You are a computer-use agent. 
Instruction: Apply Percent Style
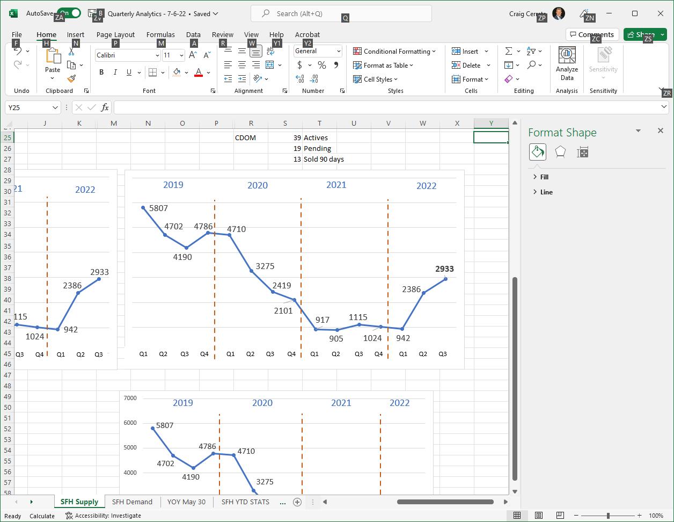click(322, 65)
